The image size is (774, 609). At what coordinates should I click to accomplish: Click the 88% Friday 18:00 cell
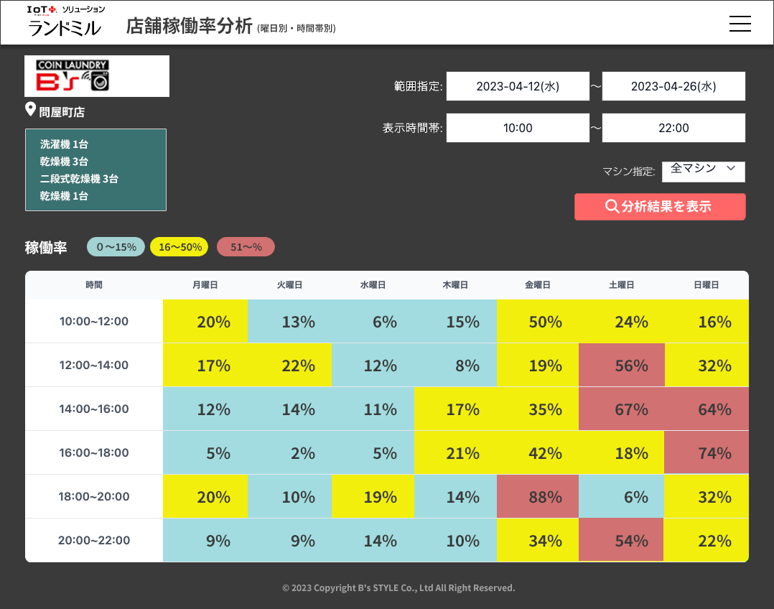537,496
